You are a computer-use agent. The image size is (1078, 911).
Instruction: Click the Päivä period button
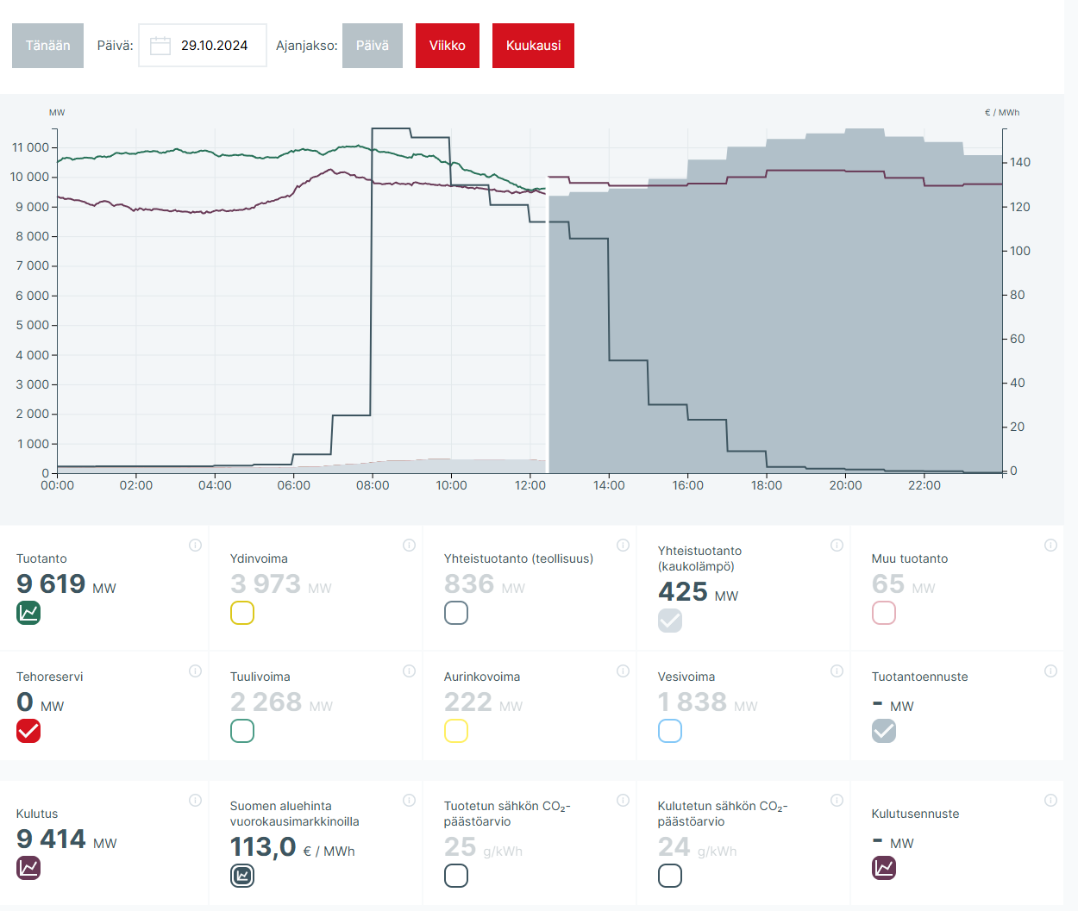point(372,46)
